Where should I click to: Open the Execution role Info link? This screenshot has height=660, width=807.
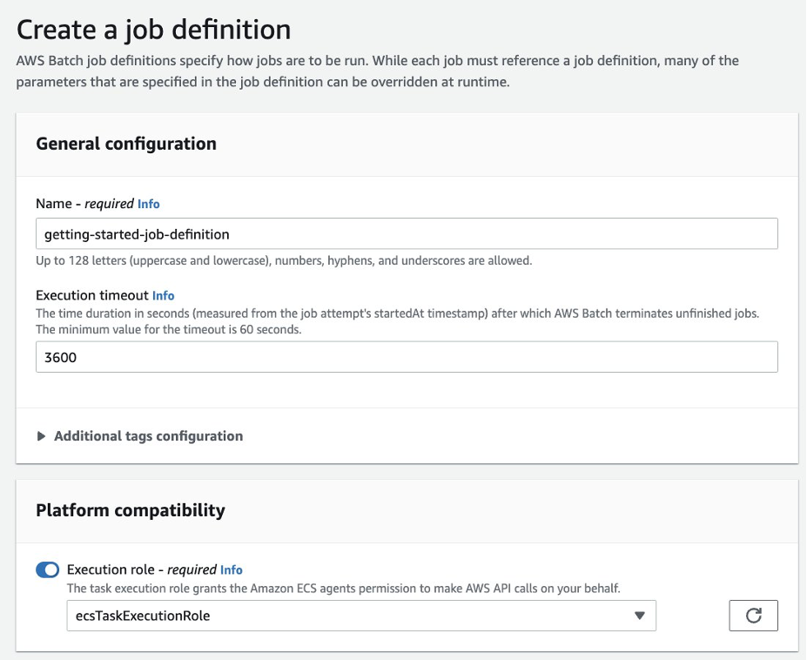click(x=231, y=569)
